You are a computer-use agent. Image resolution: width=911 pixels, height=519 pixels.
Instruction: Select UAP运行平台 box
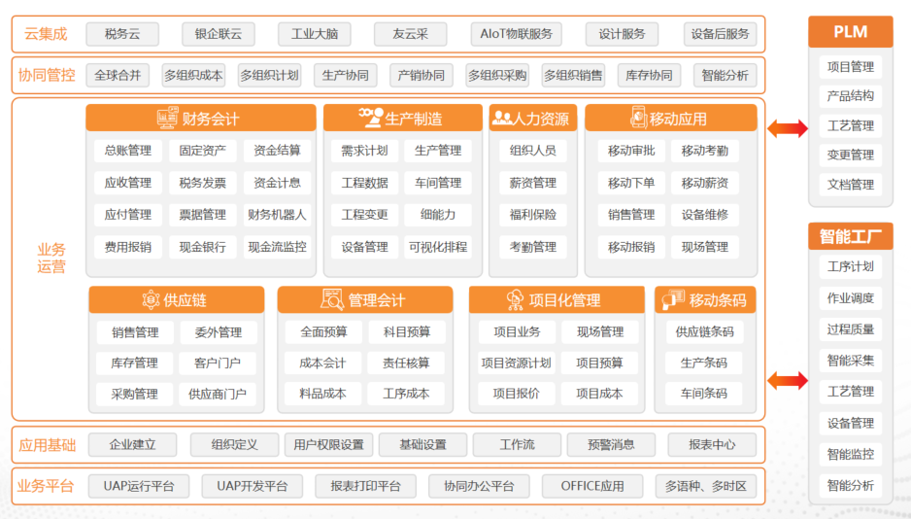tap(139, 487)
